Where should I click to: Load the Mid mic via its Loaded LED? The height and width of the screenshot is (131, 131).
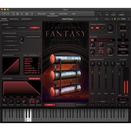click(99, 99)
